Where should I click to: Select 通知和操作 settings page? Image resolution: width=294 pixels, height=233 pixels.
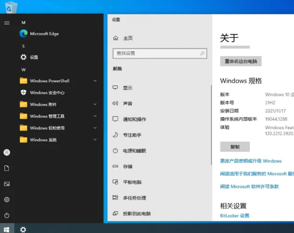(x=134, y=119)
